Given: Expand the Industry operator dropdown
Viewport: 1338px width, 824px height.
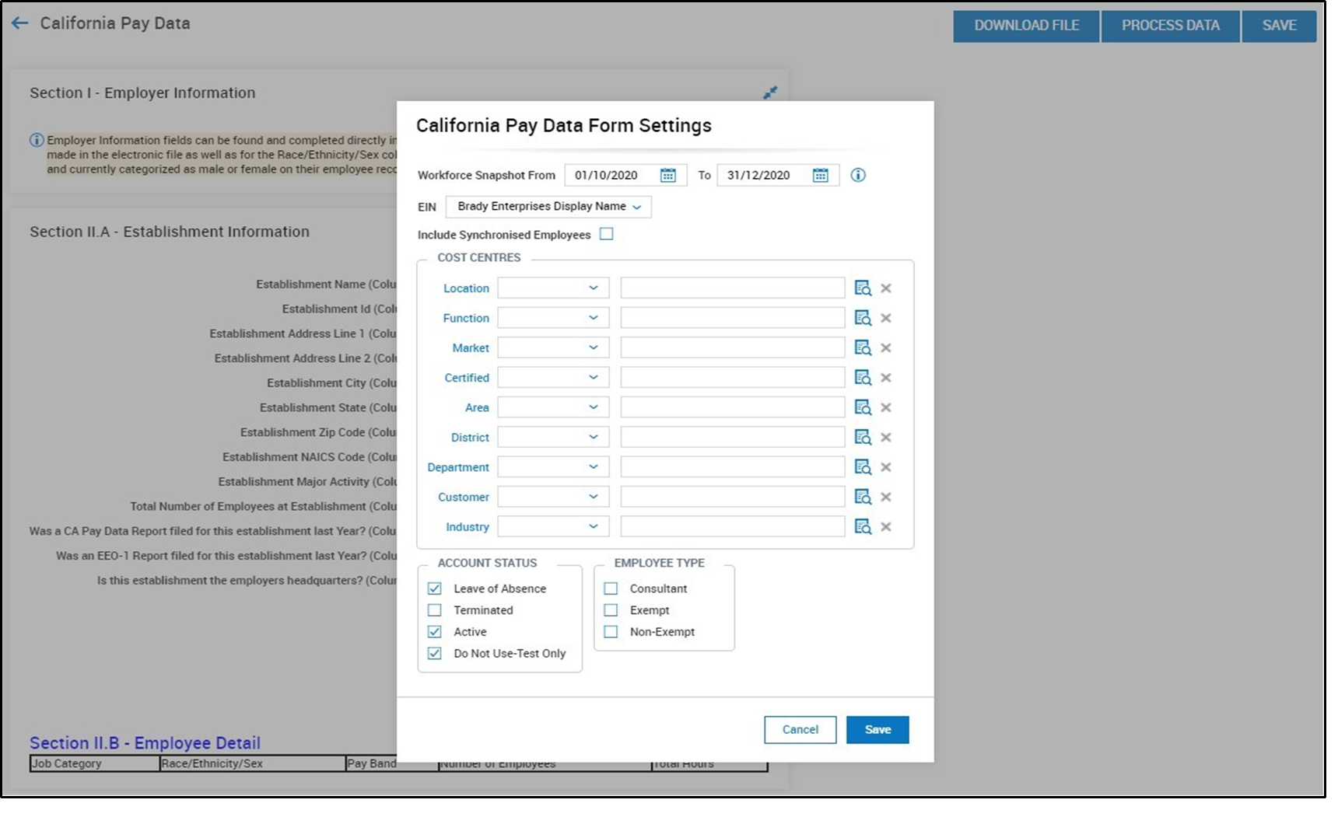Looking at the screenshot, I should pyautogui.click(x=553, y=526).
